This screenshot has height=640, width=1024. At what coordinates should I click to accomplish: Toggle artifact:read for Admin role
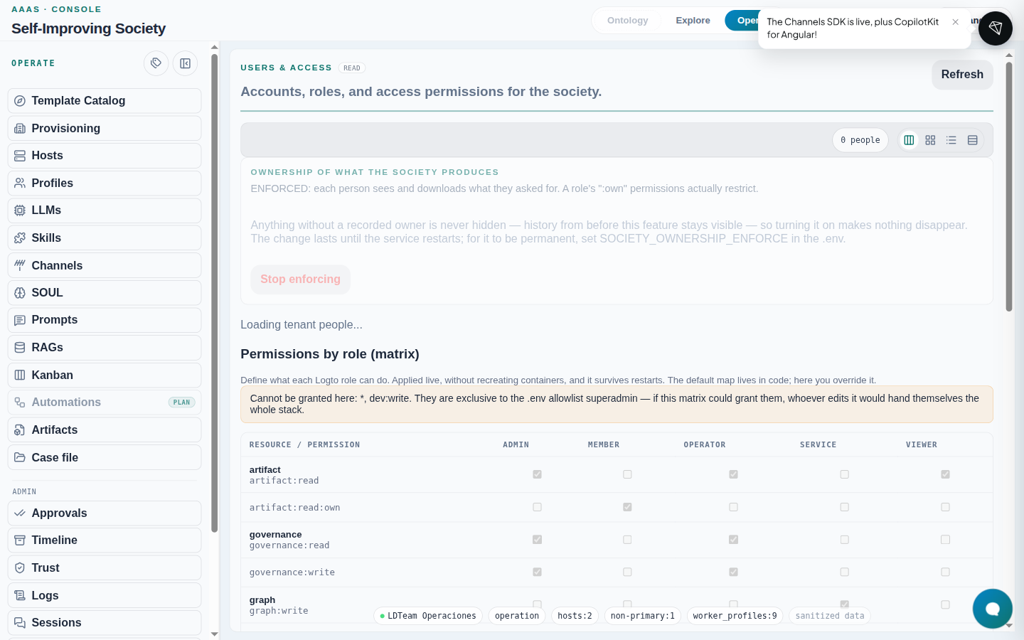coord(537,474)
